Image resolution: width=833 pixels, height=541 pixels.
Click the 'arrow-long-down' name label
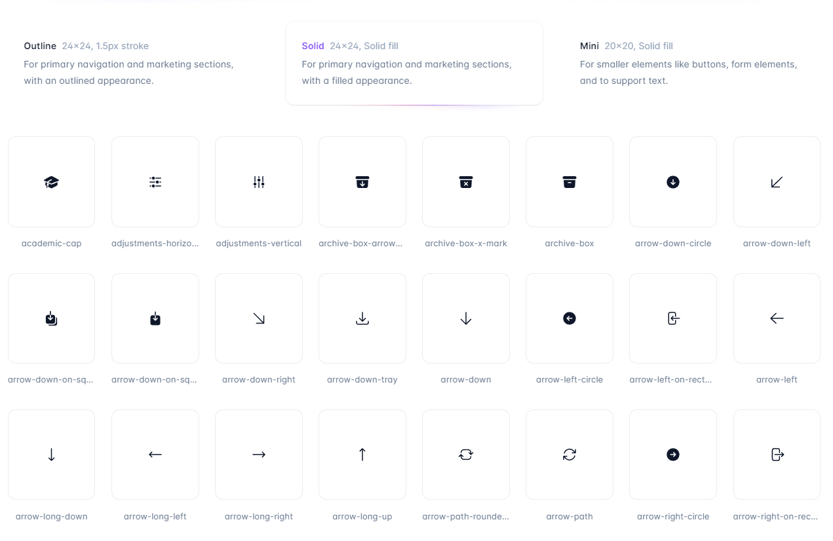51,516
